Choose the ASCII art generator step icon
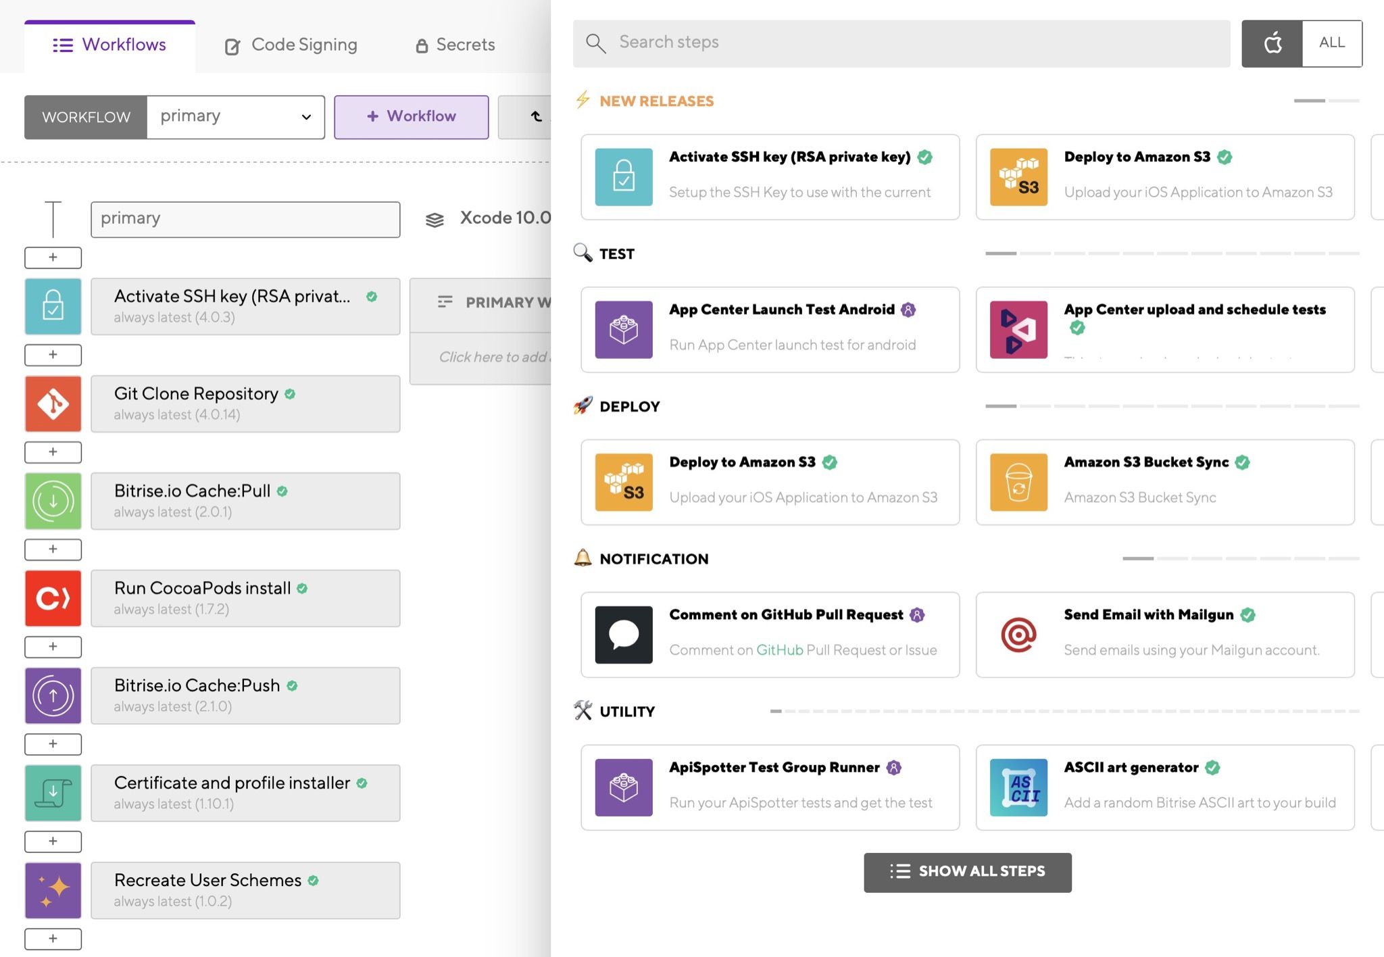Viewport: 1384px width, 957px height. click(x=1018, y=787)
